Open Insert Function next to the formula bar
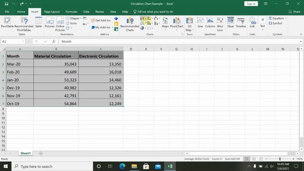The height and width of the screenshot is (171, 304). pyautogui.click(x=54, y=41)
